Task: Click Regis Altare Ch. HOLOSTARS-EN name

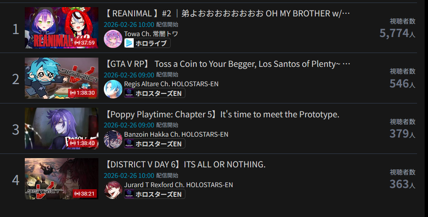Action: (x=171, y=84)
